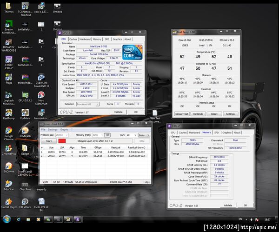The height and width of the screenshot is (232, 279).
Task: Click Validate in CPU-Z CPU window
Action: pyautogui.click(x=118, y=112)
